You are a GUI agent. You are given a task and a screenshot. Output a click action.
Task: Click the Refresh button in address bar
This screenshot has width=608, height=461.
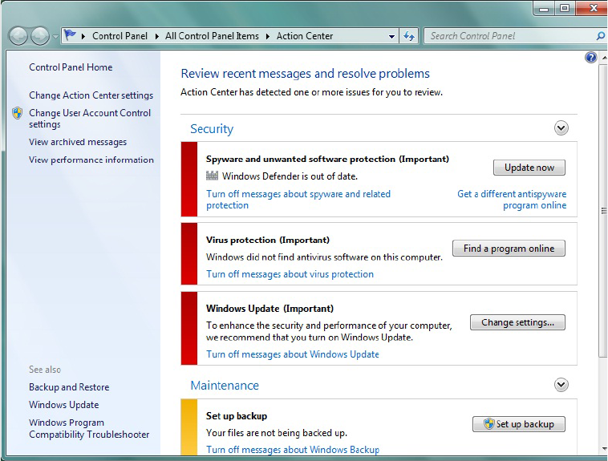409,36
